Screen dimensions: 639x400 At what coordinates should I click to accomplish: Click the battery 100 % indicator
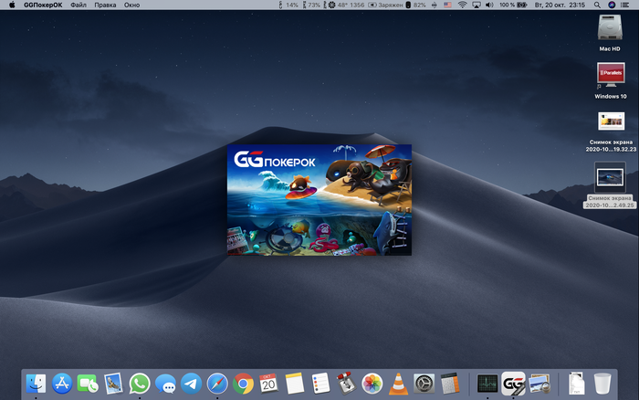[x=513, y=5]
